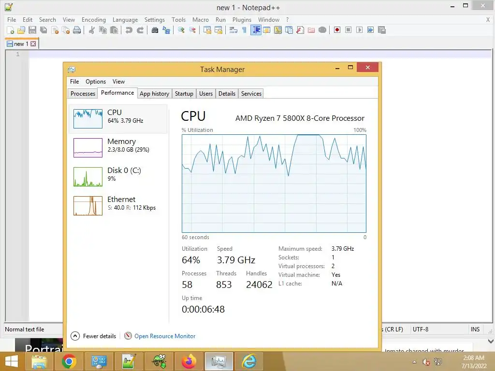Click UTF-8 encoding in status bar
495x371 pixels.
421,329
